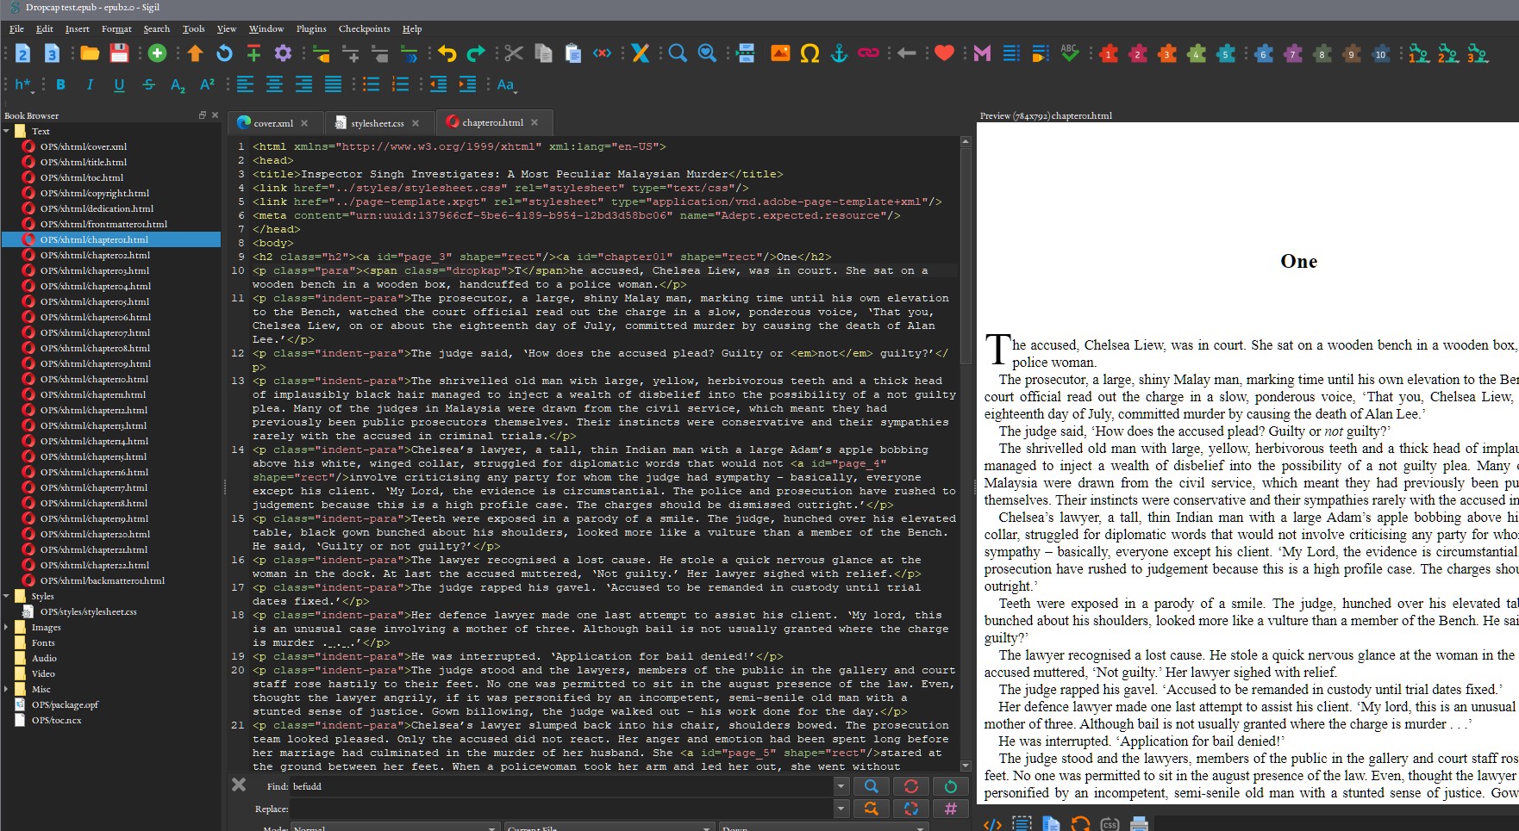
Task: Center-align text with the toolbar icon
Action: click(274, 84)
